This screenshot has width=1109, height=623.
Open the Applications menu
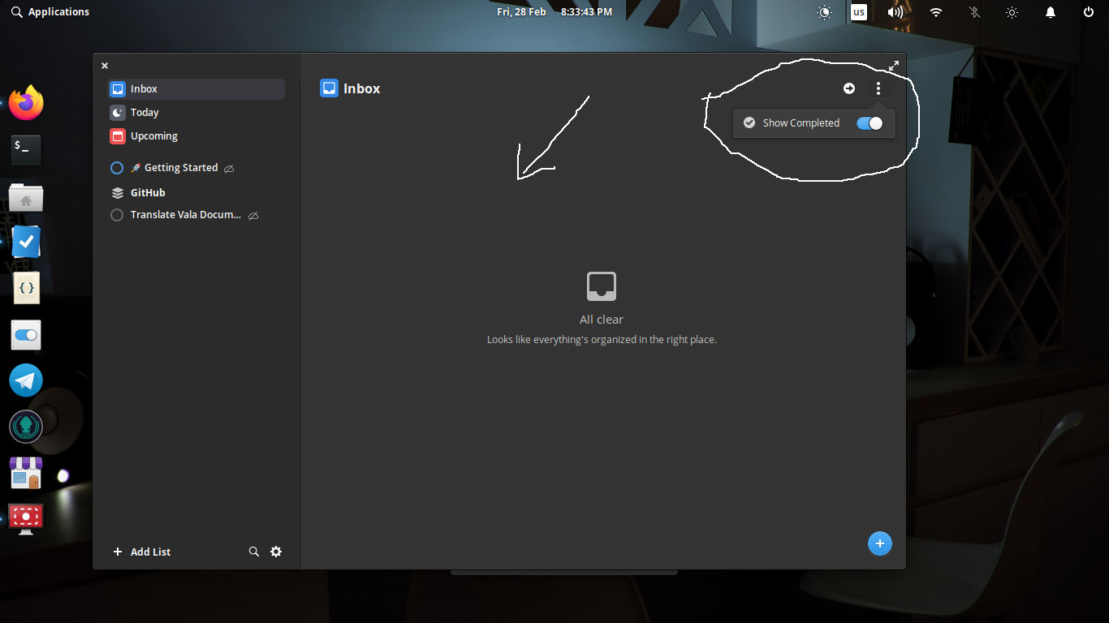pos(50,12)
